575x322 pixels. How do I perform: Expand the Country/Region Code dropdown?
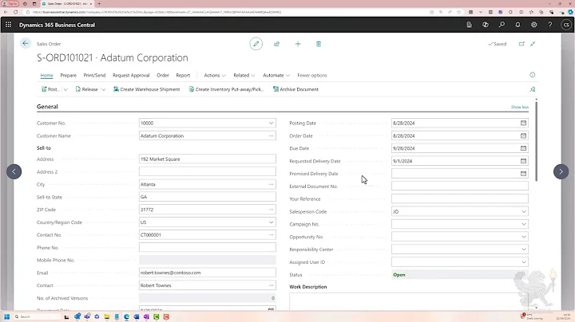pos(271,222)
